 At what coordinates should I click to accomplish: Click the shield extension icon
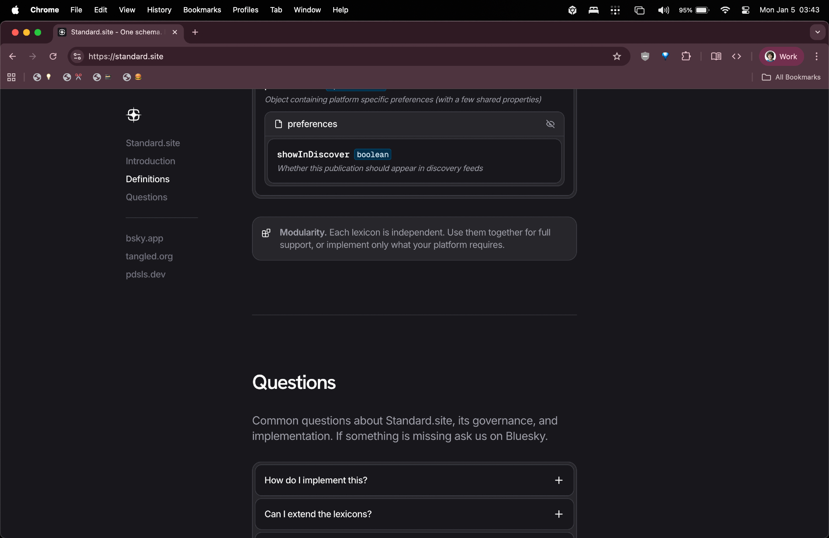(645, 56)
